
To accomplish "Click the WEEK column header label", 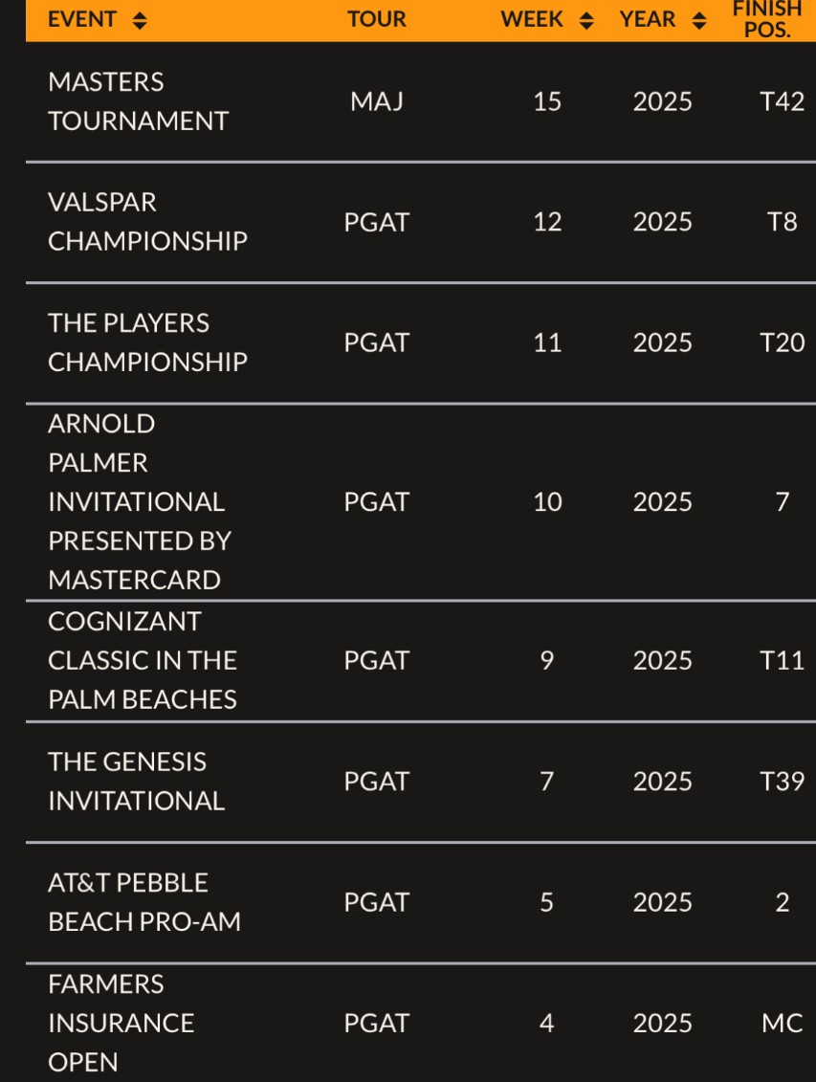I will click(x=532, y=19).
